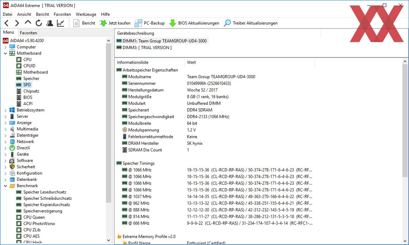Open the Hilfe menu

(105, 14)
